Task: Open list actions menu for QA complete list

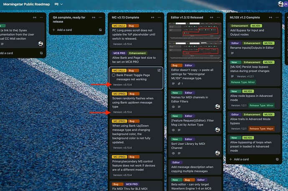Action: tap(100, 18)
